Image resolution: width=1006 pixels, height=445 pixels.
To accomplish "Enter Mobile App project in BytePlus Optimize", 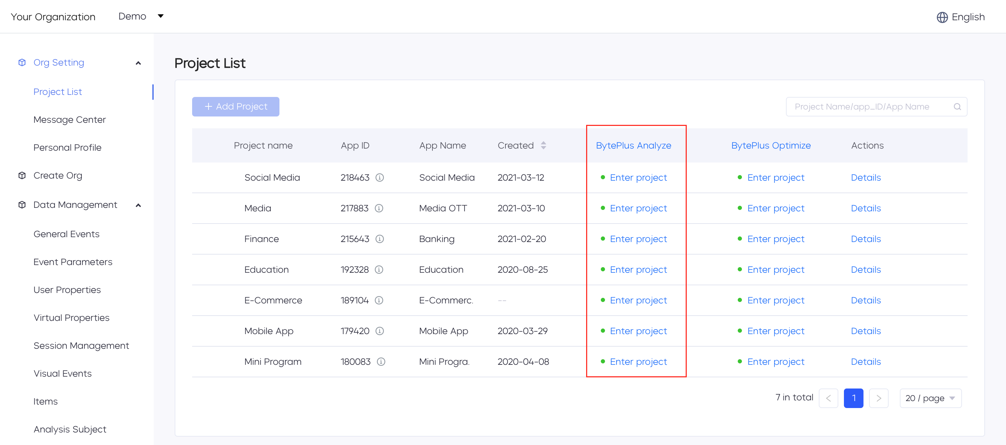I will tap(775, 331).
